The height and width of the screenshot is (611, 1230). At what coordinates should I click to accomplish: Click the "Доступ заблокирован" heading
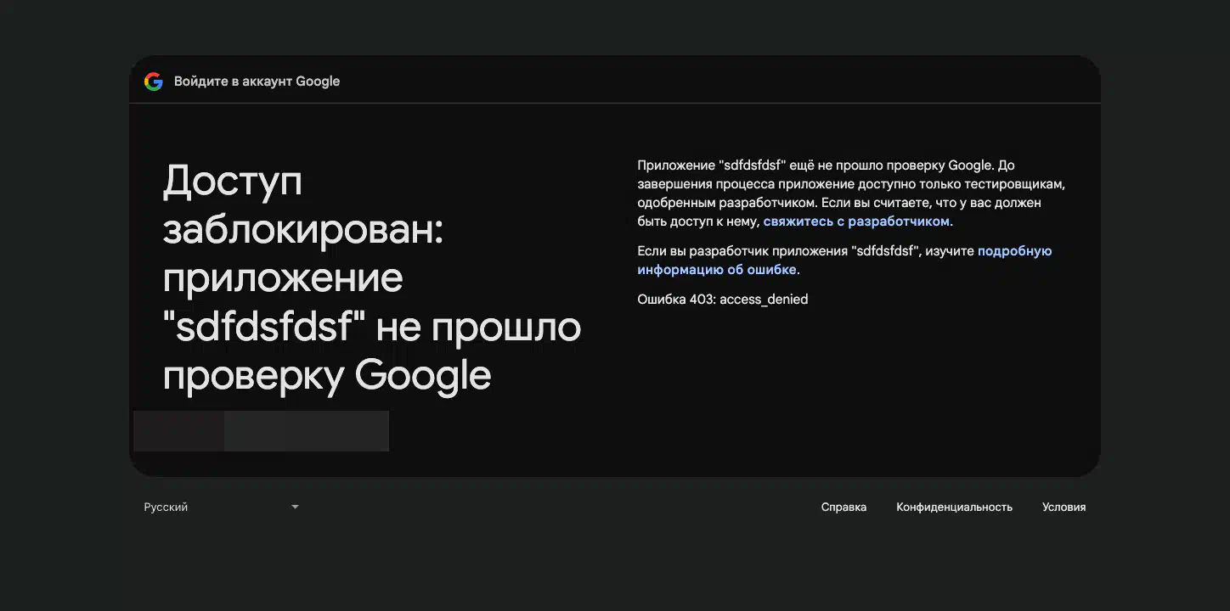(x=371, y=278)
